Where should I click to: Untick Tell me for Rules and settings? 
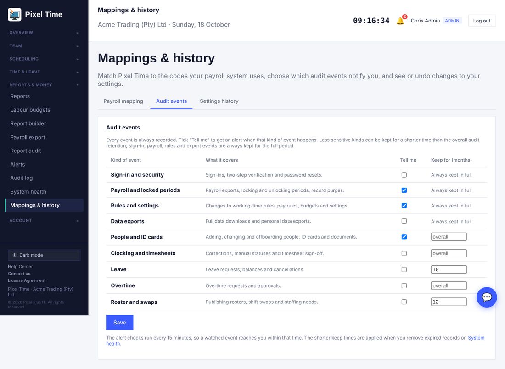pyautogui.click(x=404, y=206)
